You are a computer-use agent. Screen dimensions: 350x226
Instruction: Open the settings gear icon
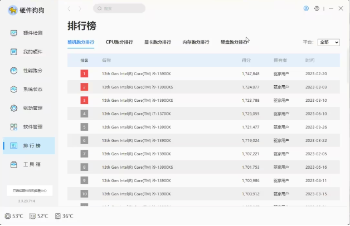pyautogui.click(x=317, y=9)
